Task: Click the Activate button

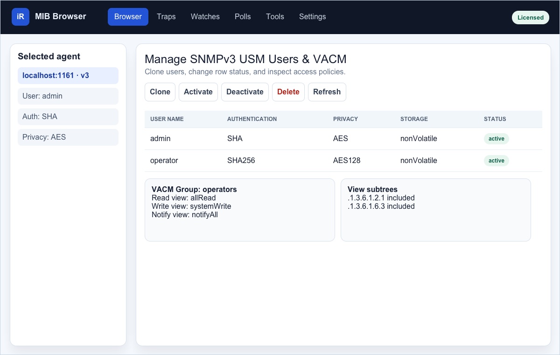Action: [198, 92]
